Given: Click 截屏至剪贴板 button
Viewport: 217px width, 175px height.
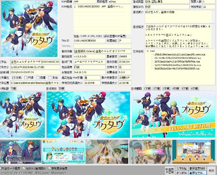Looking at the screenshot, I should tap(197, 168).
